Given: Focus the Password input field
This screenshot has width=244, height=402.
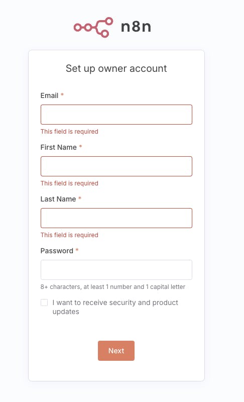Looking at the screenshot, I should click(116, 270).
